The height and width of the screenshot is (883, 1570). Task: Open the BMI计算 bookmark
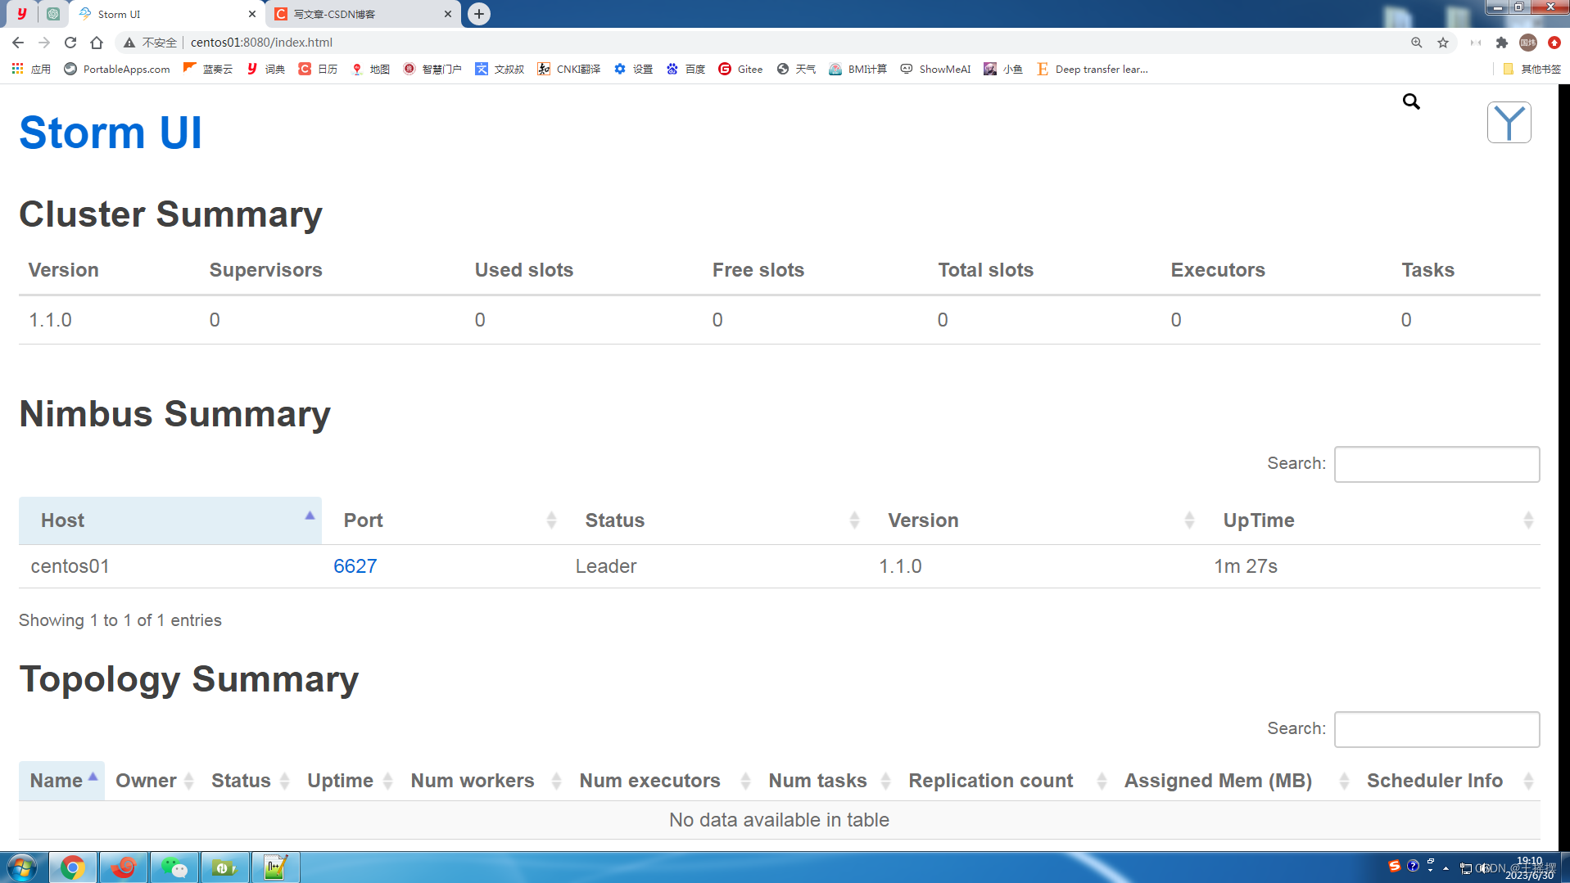point(857,69)
